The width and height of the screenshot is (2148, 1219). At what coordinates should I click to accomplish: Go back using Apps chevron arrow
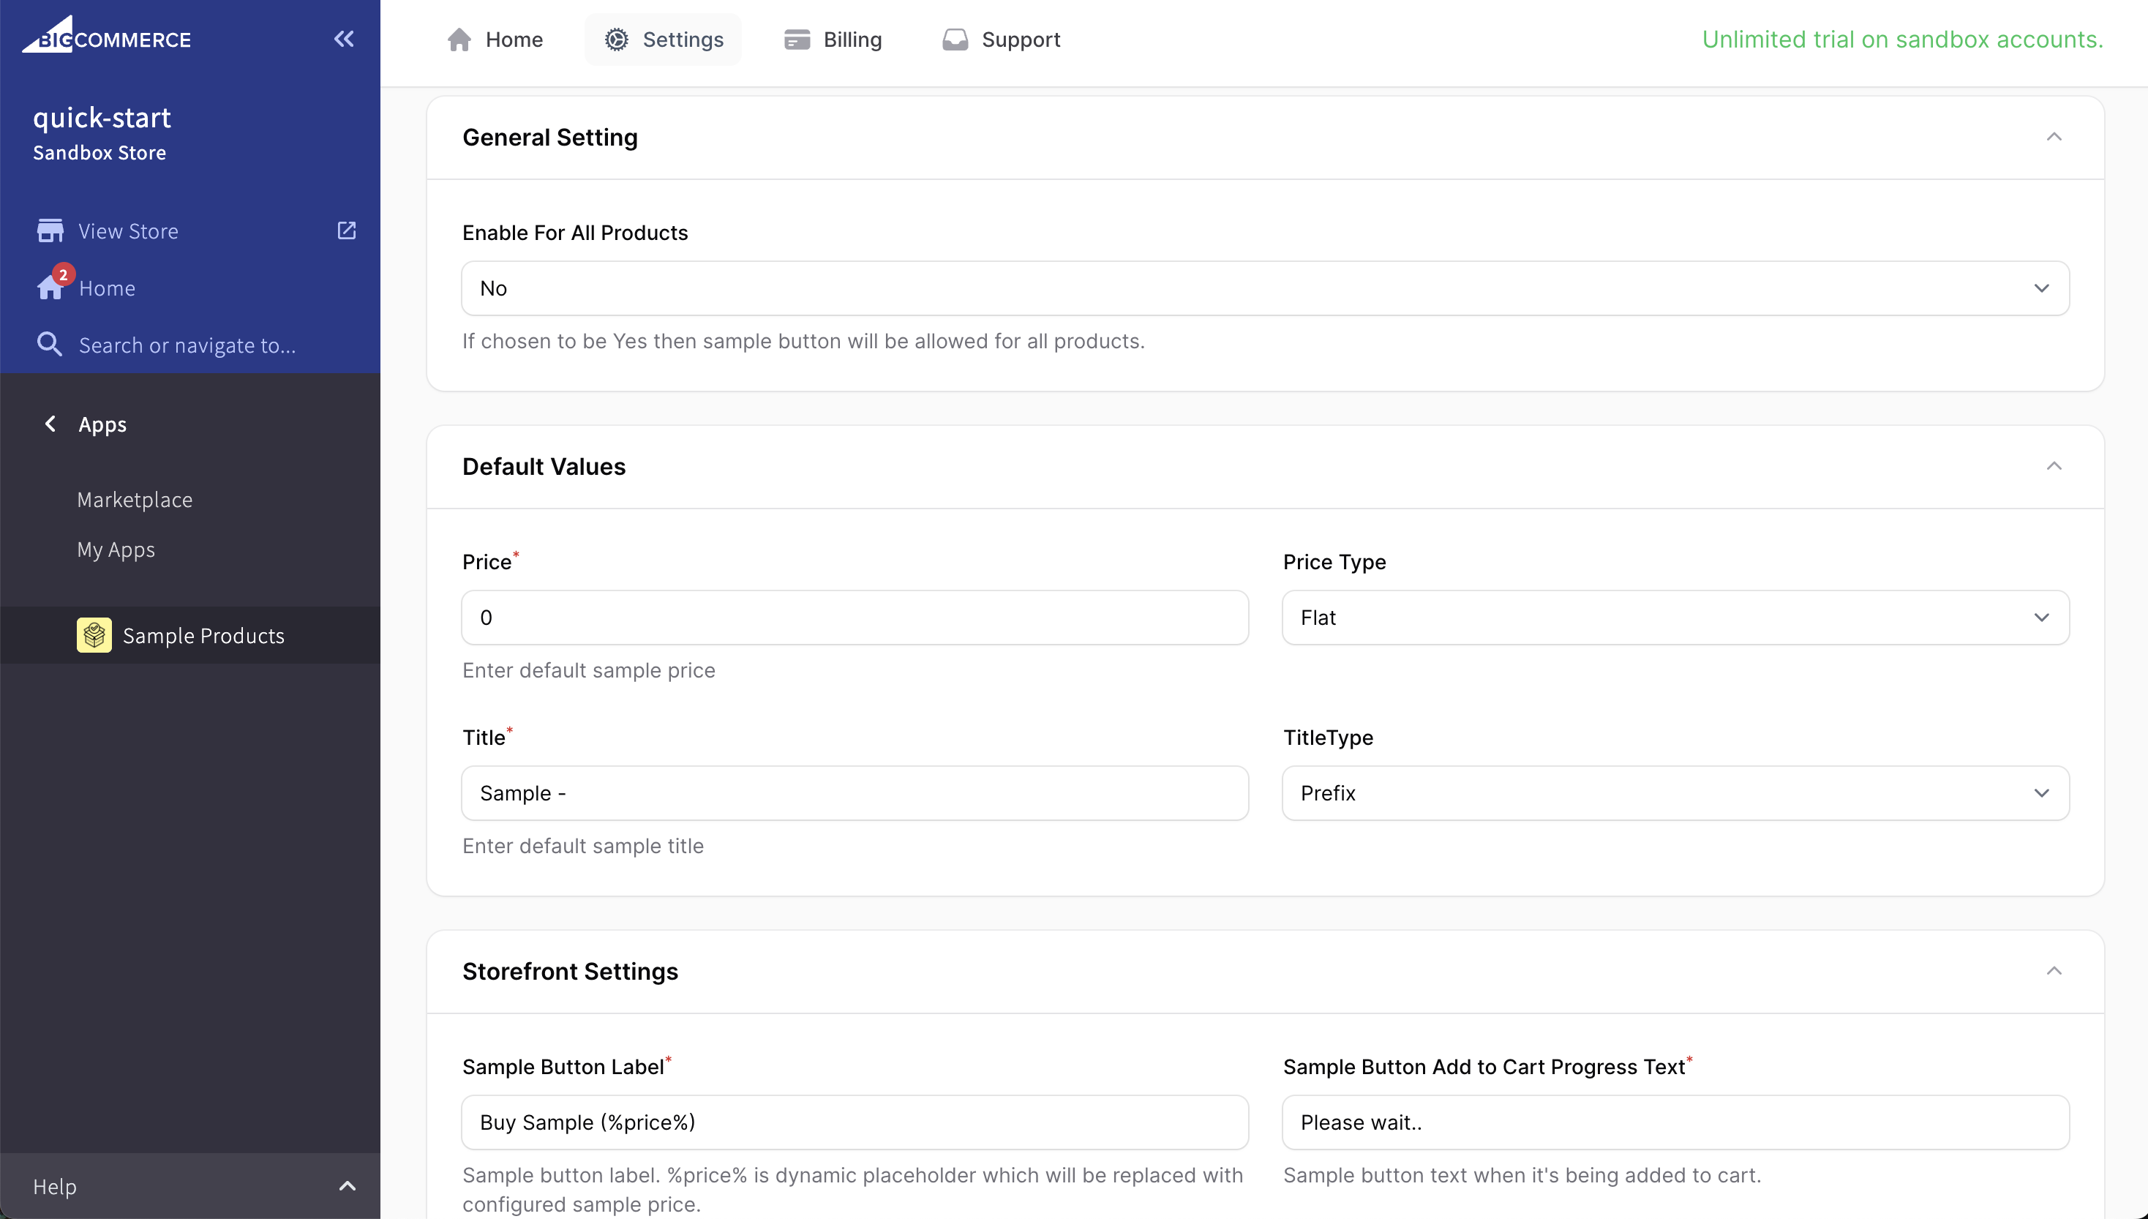pos(50,424)
